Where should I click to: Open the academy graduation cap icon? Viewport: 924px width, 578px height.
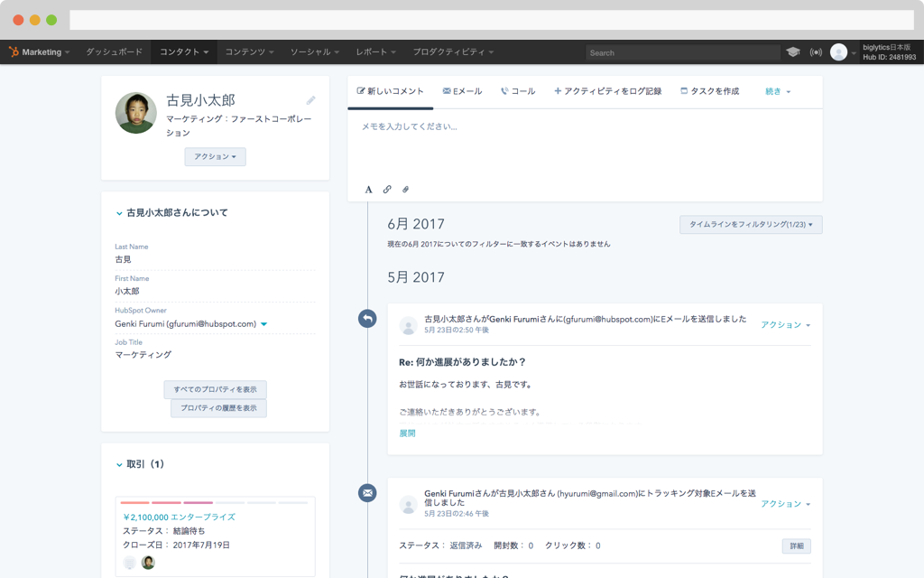click(792, 52)
